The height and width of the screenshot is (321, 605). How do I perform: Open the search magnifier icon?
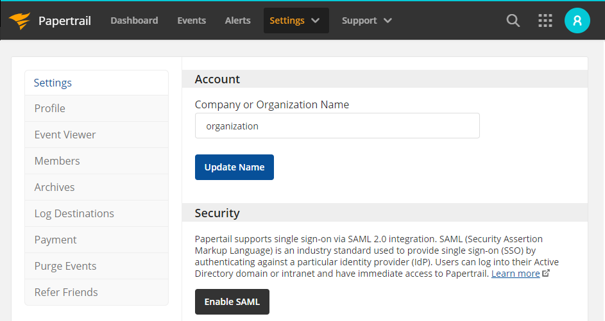click(x=513, y=21)
